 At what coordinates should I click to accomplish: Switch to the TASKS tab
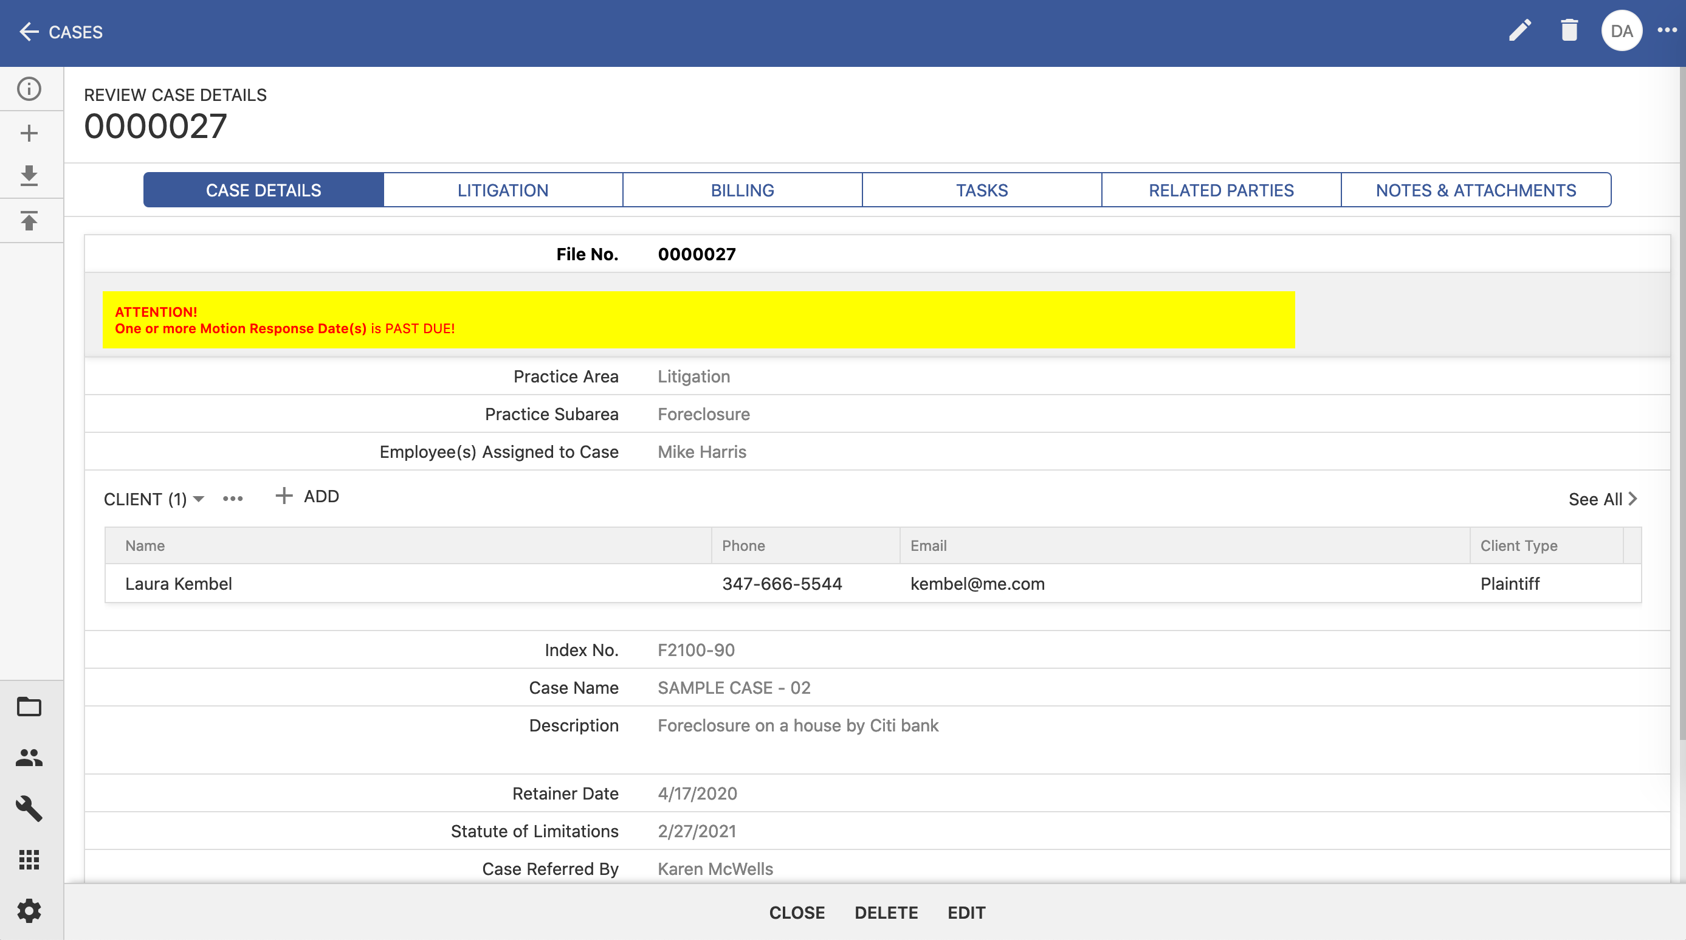coord(982,190)
